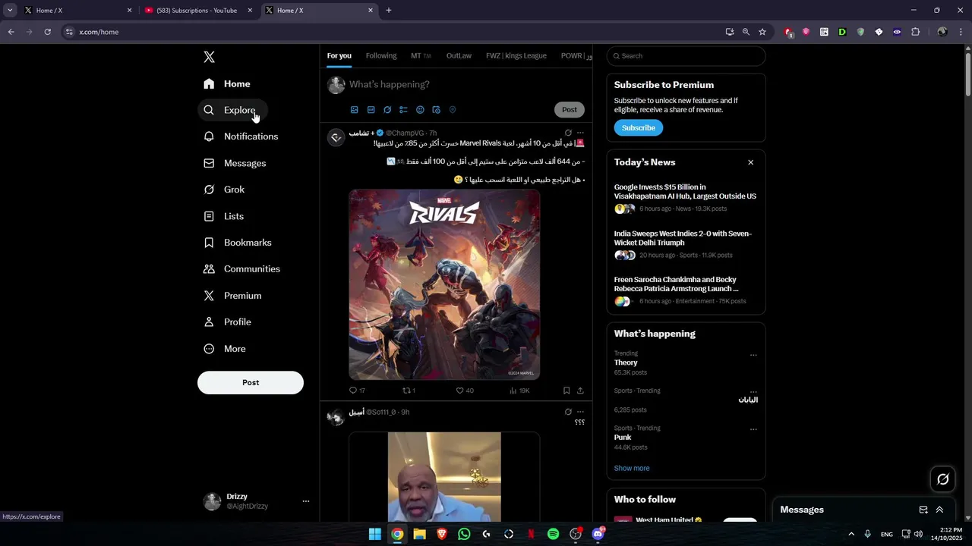
Task: Open Discord from the taskbar
Action: point(598,534)
